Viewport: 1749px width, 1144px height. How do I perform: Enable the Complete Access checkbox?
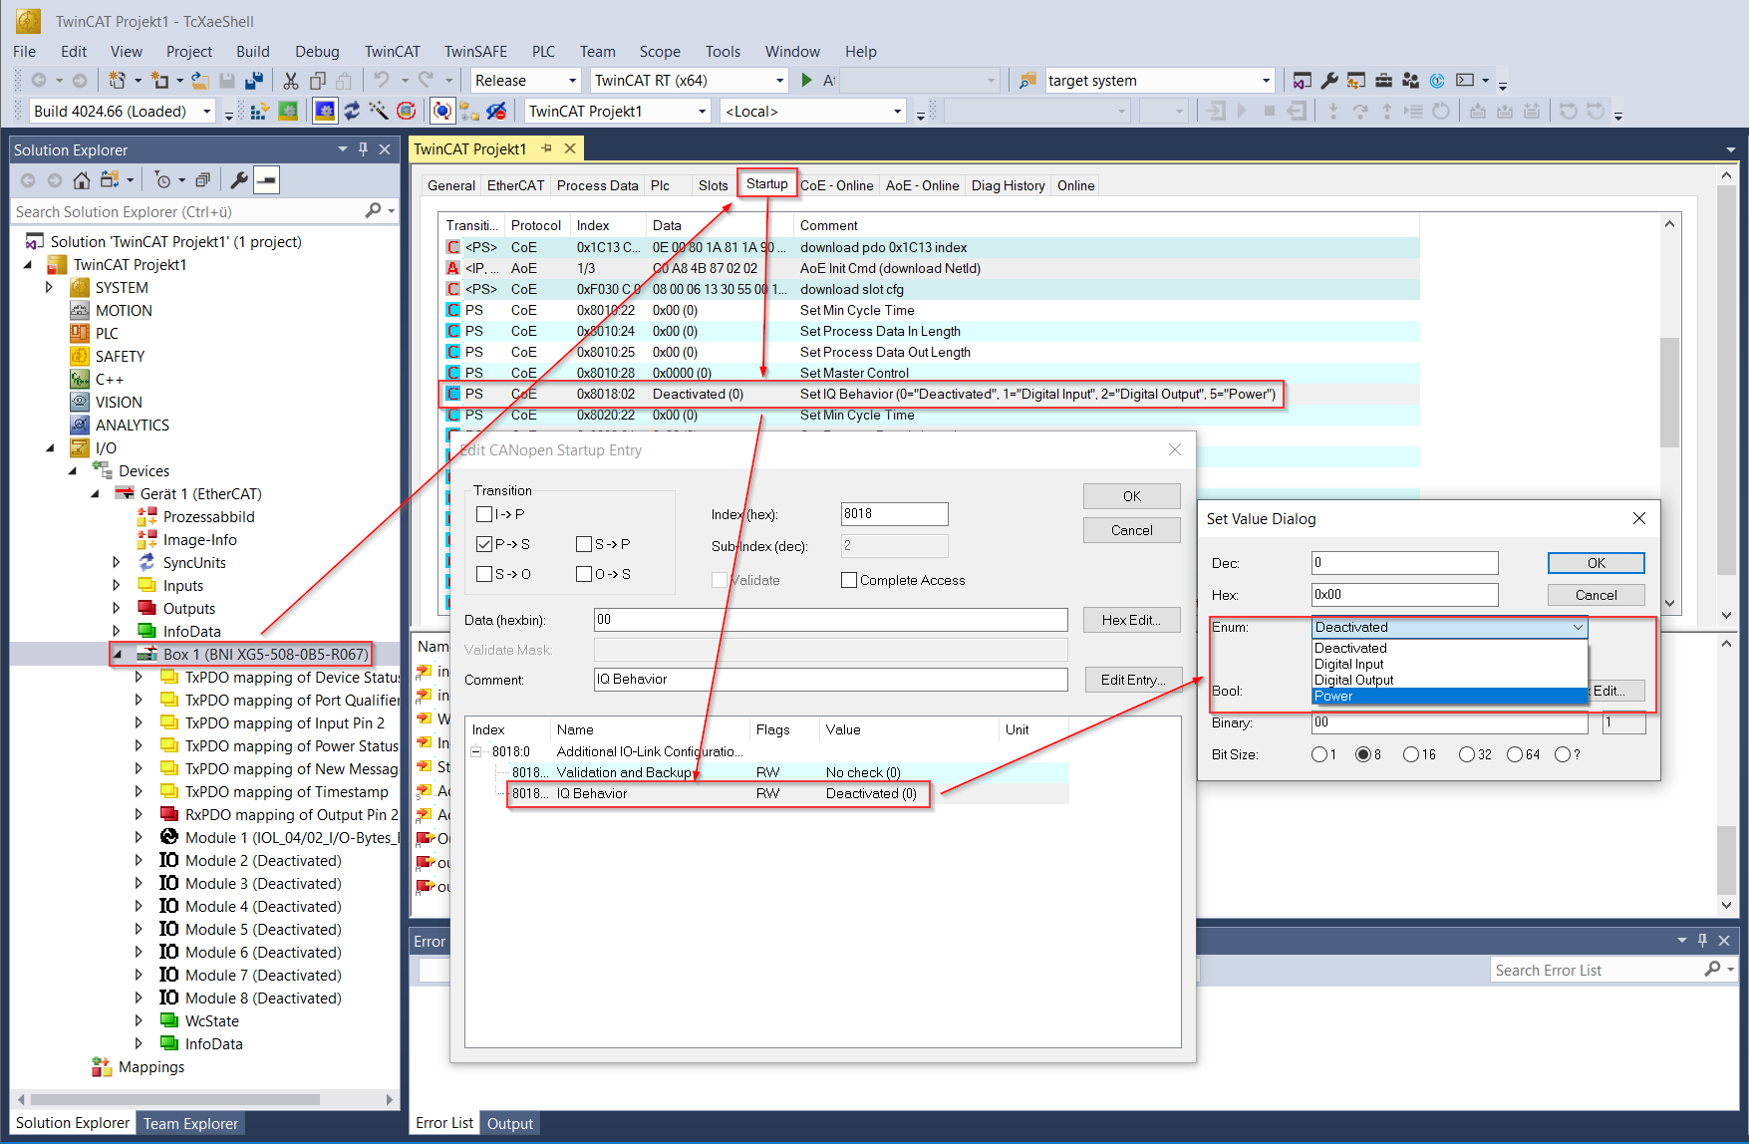[849, 580]
